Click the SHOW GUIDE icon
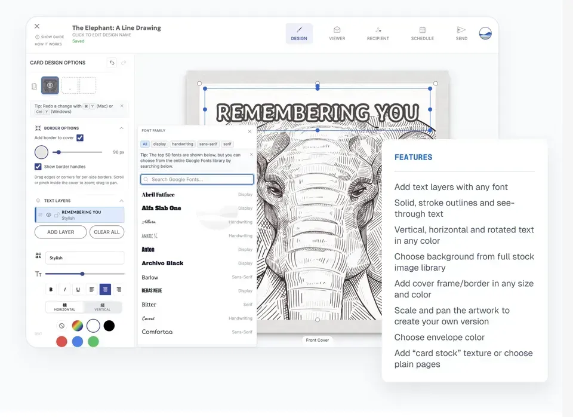Image resolution: width=573 pixels, height=417 pixels. pos(37,37)
